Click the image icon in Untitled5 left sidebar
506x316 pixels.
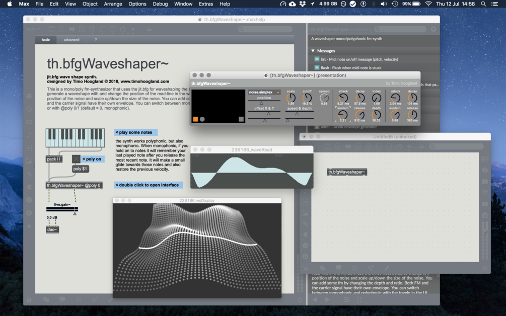[305, 213]
